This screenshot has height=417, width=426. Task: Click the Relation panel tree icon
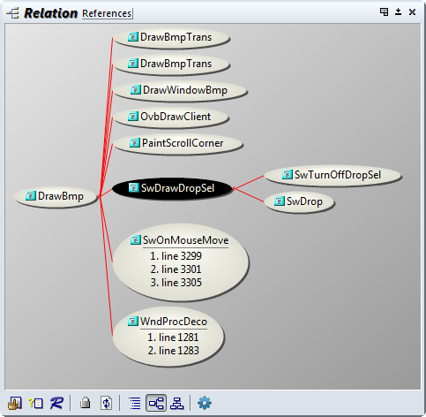(x=12, y=13)
